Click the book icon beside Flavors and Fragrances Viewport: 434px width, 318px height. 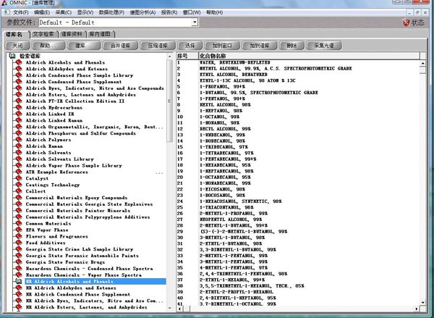click(19, 236)
